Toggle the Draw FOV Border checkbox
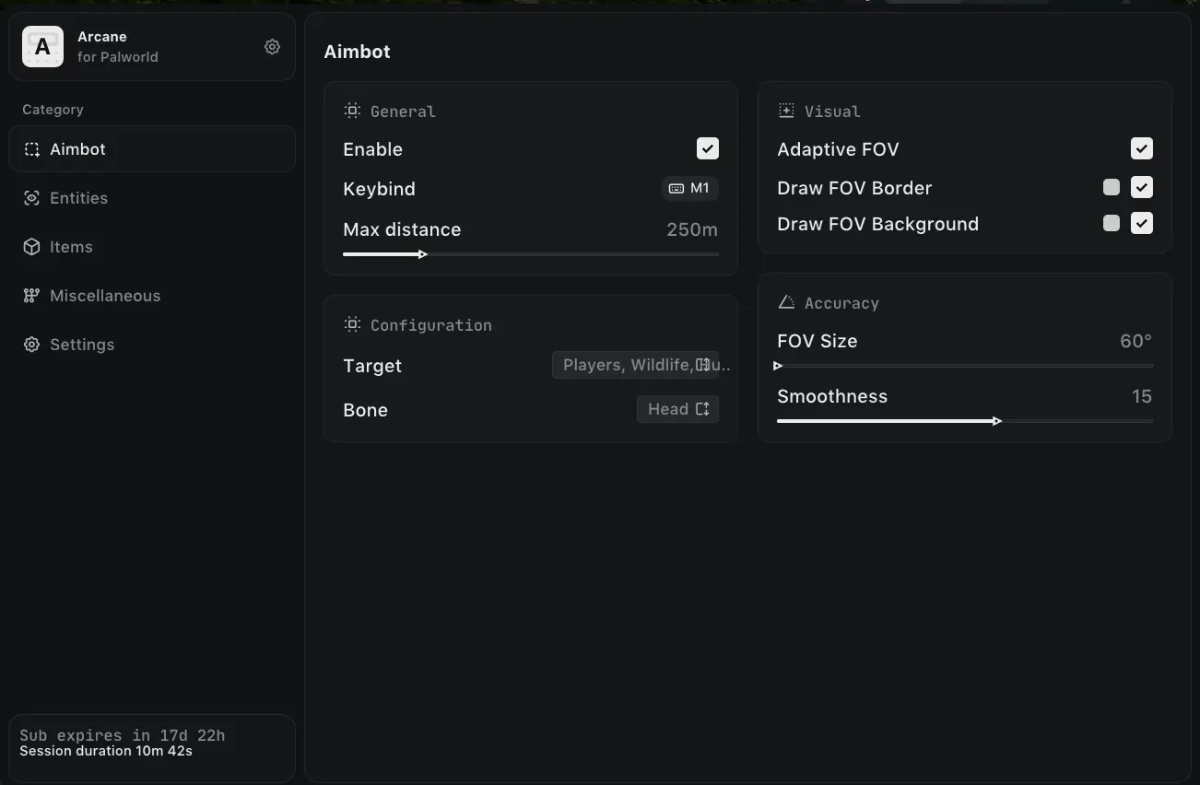1200x785 pixels. (x=1142, y=187)
